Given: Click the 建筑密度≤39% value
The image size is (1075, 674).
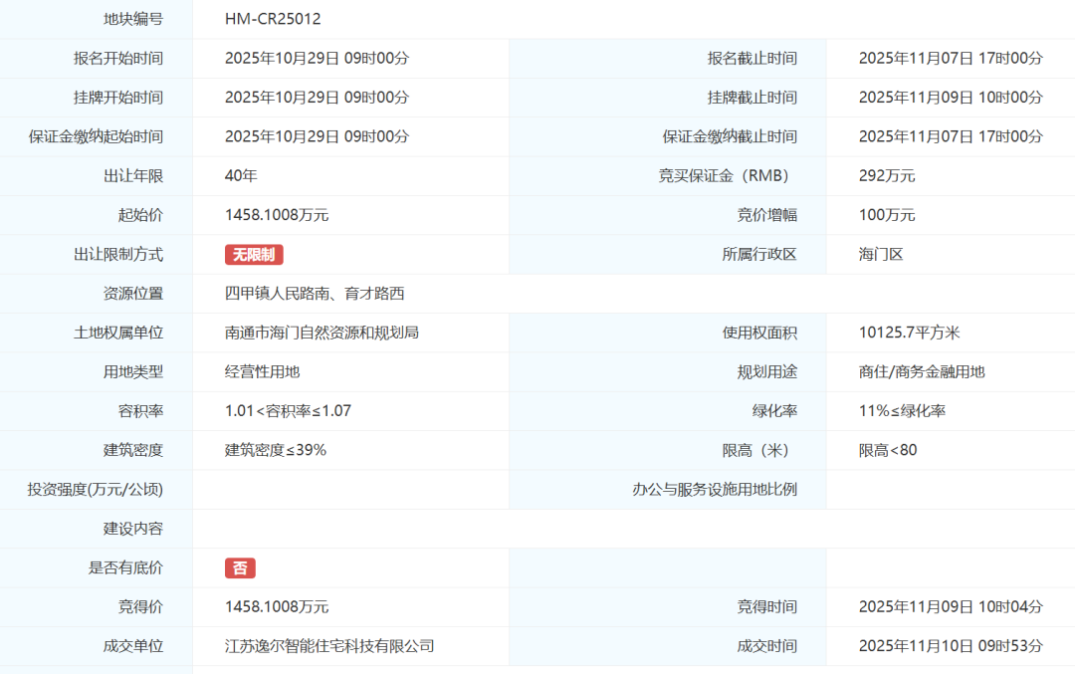Looking at the screenshot, I should (x=276, y=450).
